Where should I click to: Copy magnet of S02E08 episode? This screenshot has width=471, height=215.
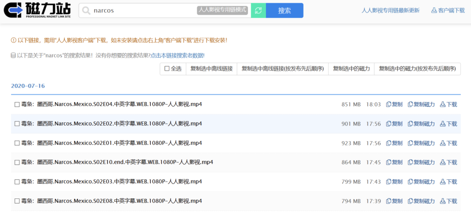[x=421, y=201]
